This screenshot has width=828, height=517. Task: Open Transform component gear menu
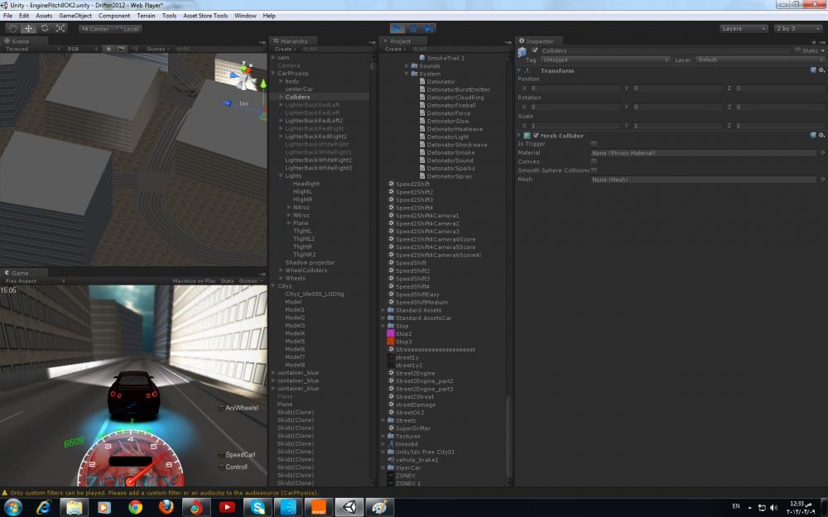pyautogui.click(x=821, y=70)
